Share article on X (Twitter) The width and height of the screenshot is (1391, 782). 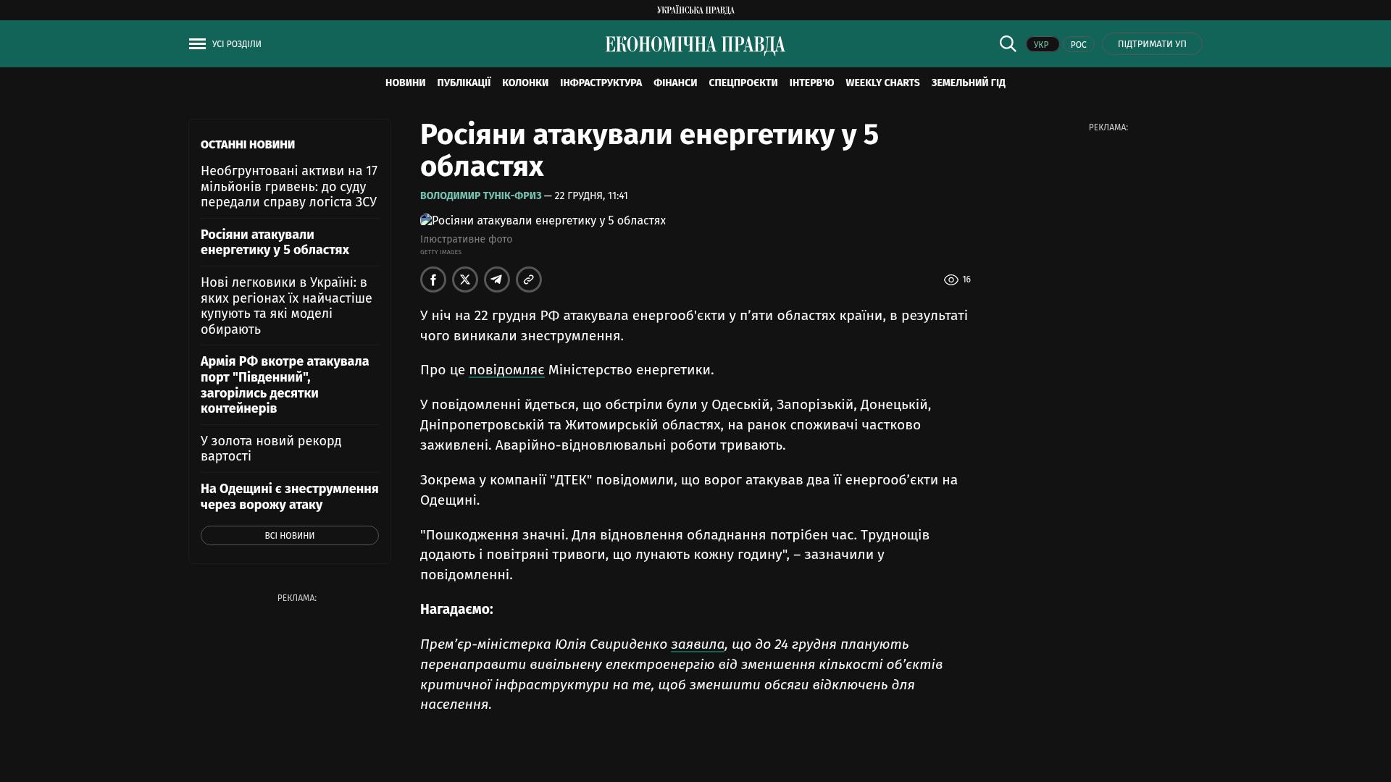tap(465, 279)
